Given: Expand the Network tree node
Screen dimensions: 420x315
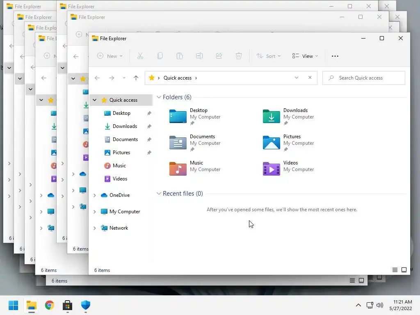Looking at the screenshot, I should click(95, 228).
